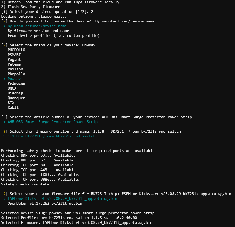Click 'Loading options, please wait...' line

pos(35,16)
